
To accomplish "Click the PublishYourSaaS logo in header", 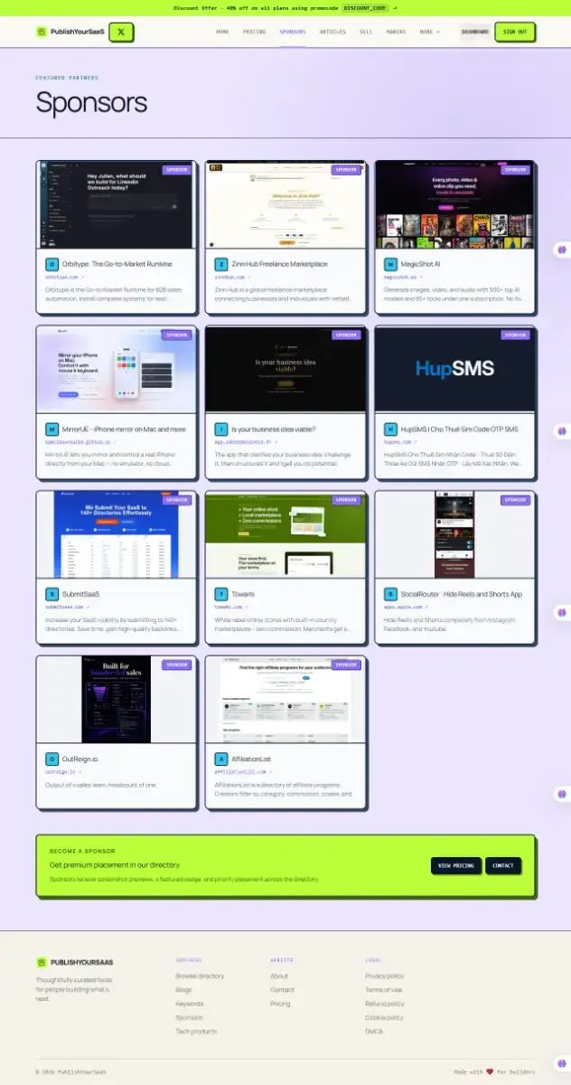I will [70, 33].
